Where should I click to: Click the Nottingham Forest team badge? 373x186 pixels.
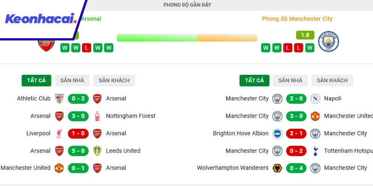pos(97,116)
